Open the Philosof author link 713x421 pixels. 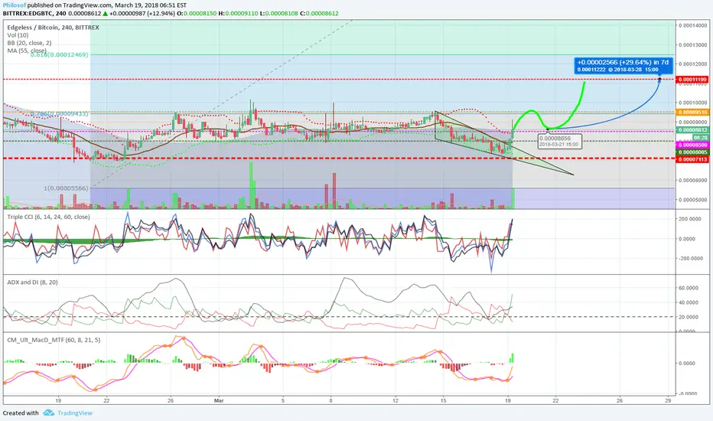[14, 5]
